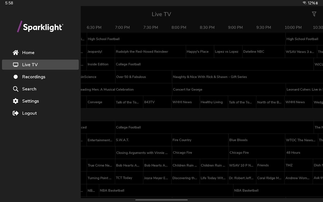The height and width of the screenshot is (202, 323).
Task: Open Closing Arguments with Vinnie listing
Action: (x=144, y=153)
